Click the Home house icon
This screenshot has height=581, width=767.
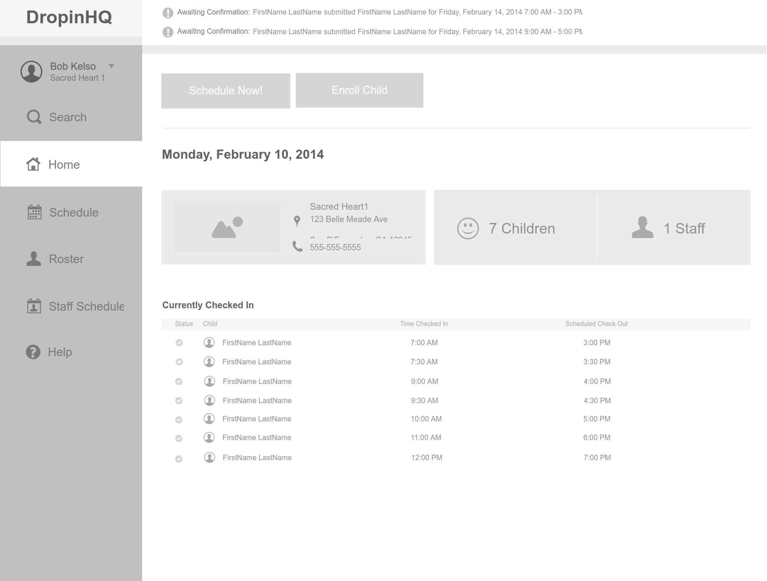pyautogui.click(x=33, y=164)
